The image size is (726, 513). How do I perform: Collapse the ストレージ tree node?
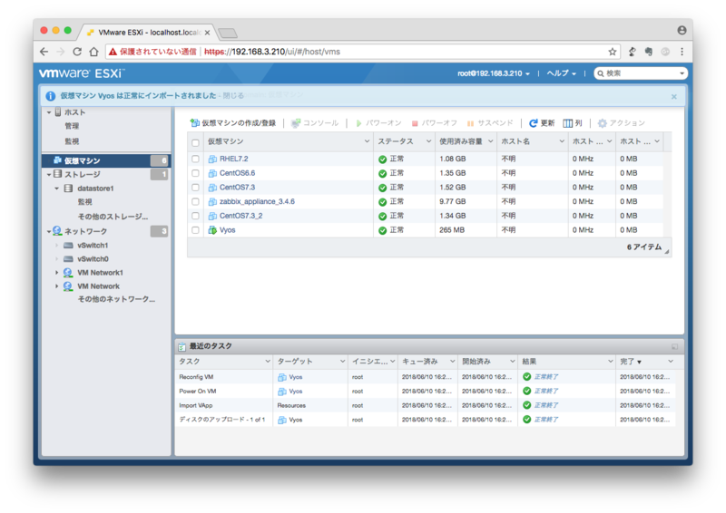49,174
